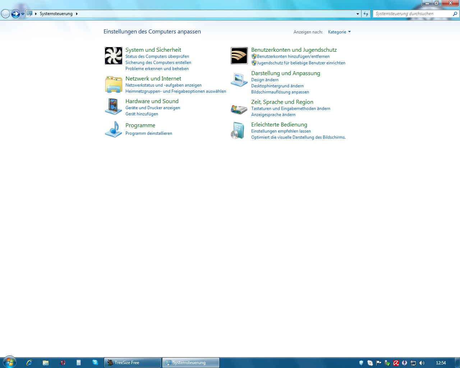Click the lightning bolt tray icon
The width and height of the screenshot is (460, 368).
(x=405, y=363)
